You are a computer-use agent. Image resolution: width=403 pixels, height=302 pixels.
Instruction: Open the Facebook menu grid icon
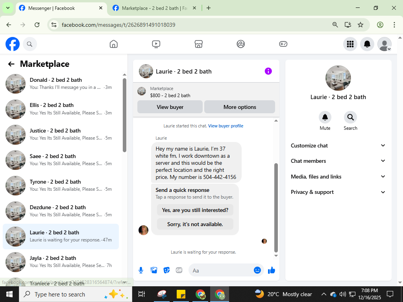point(350,44)
